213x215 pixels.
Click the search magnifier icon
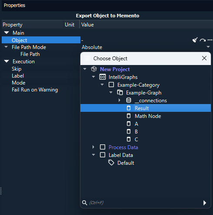pyautogui.click(x=84, y=203)
